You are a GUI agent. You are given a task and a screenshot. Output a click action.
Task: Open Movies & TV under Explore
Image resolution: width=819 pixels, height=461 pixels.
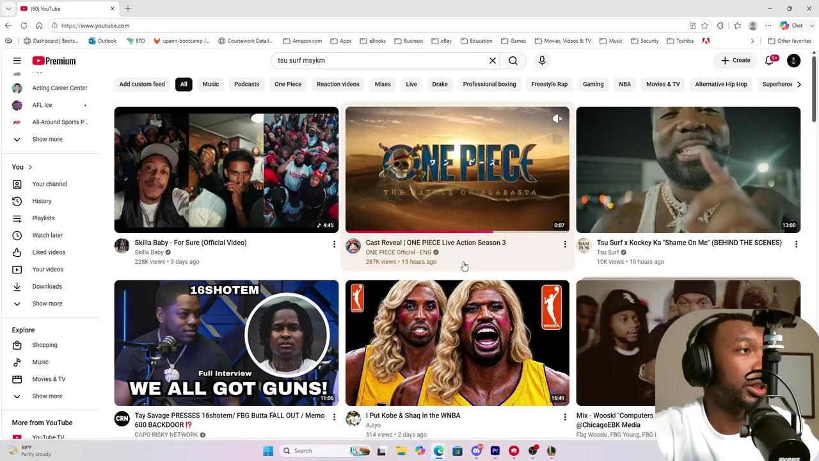tap(50, 379)
